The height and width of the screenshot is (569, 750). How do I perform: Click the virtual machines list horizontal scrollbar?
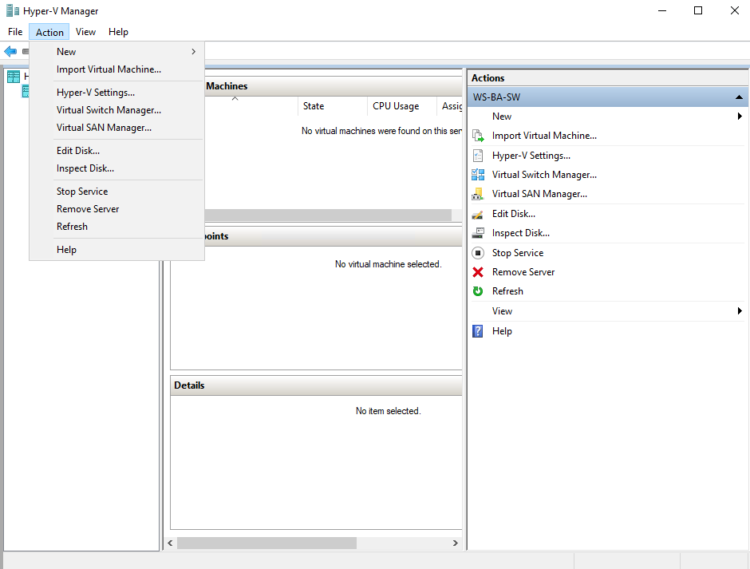click(x=328, y=215)
